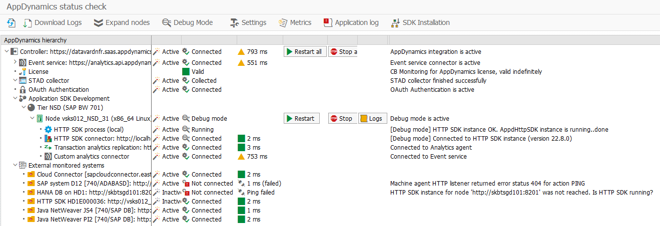This screenshot has height=226, width=660.
Task: Click the Application SDK Development icon
Action: 23,98
